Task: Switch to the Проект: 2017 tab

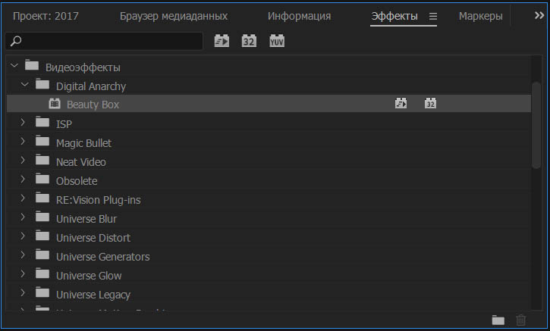Action: (x=46, y=16)
